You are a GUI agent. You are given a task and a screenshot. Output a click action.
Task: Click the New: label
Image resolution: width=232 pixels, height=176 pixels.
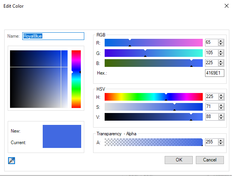pos(15,131)
